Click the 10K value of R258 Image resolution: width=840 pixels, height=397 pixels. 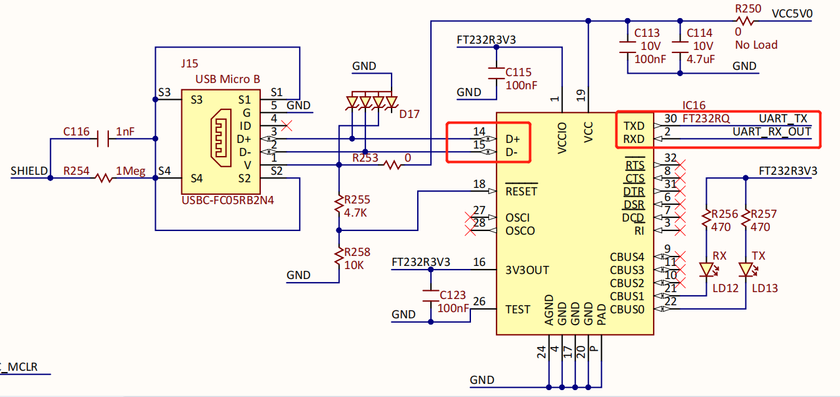(x=354, y=265)
